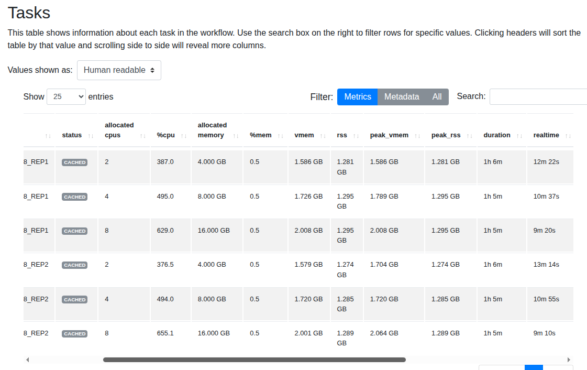Open the Show entries count dropdown
The image size is (587, 370).
point(66,97)
